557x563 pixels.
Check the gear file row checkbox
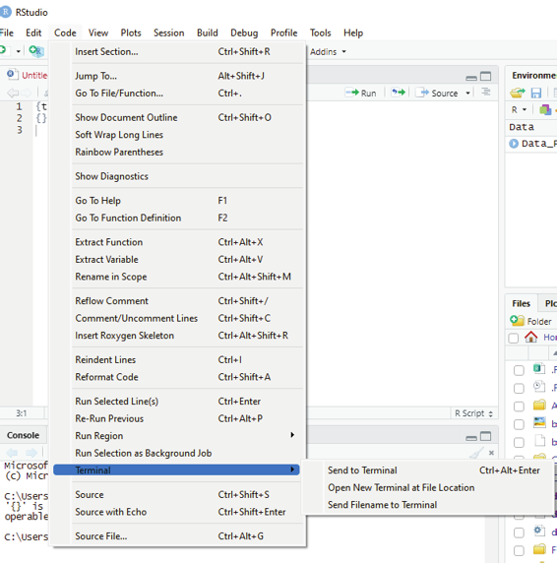(519, 532)
